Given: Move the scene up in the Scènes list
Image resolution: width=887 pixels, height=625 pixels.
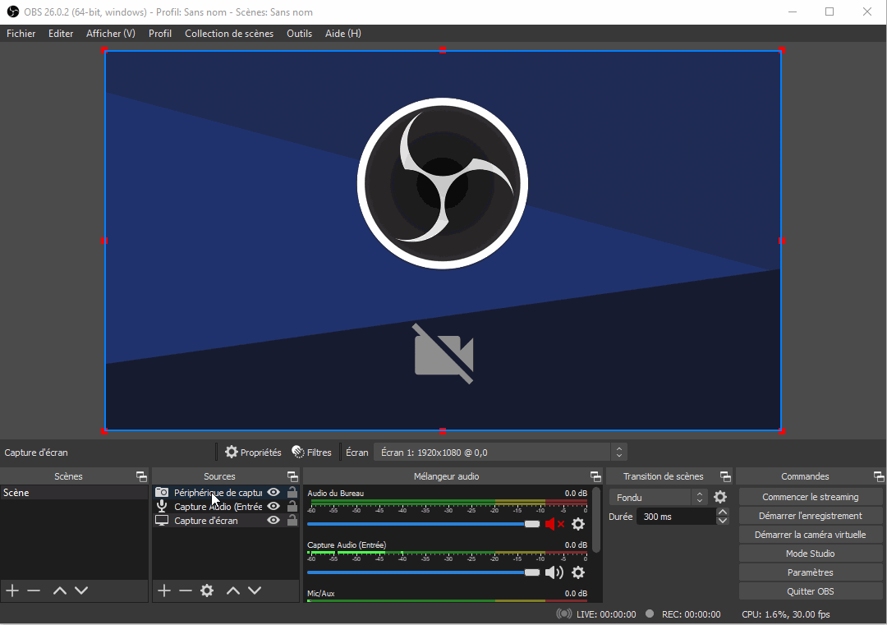Looking at the screenshot, I should 59,591.
